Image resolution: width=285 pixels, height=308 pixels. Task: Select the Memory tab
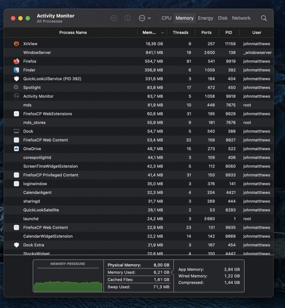point(184,18)
